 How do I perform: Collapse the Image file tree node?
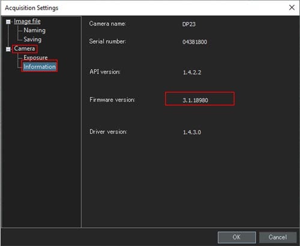[x=8, y=22]
